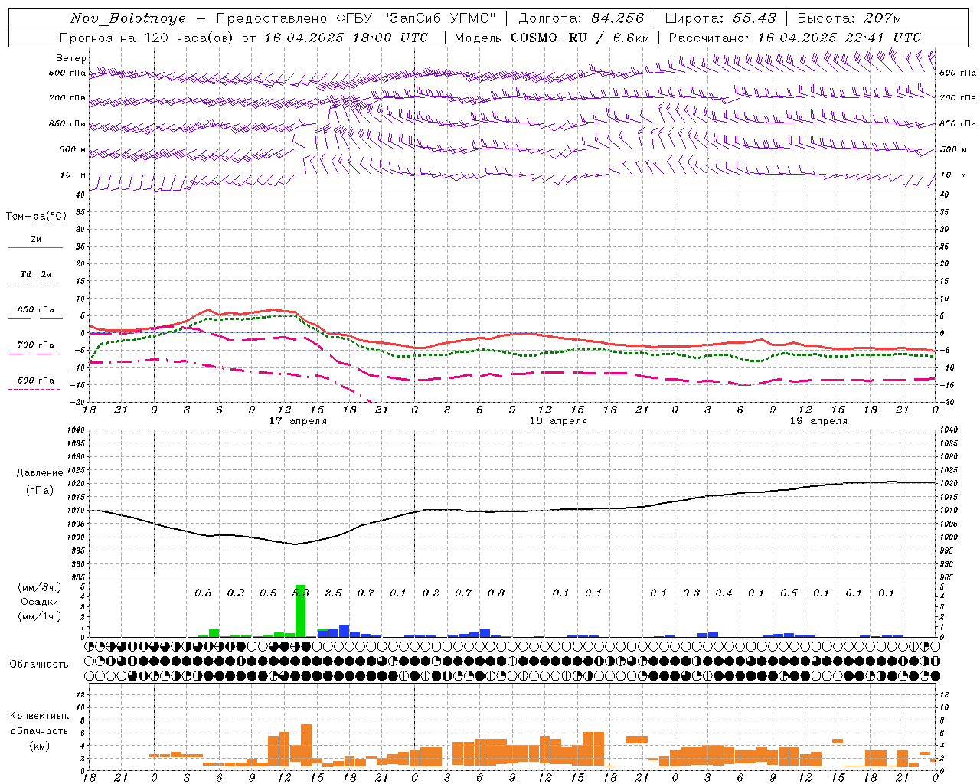Click the "18 апреля" date label
The image size is (980, 784).
click(x=558, y=421)
